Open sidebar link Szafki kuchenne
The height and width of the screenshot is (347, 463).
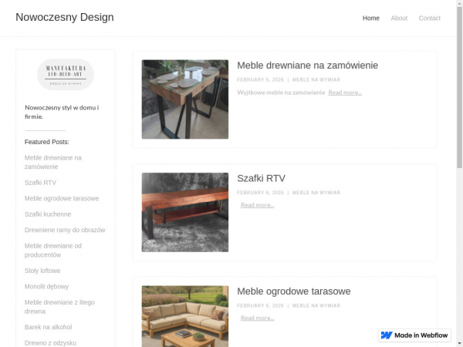click(x=48, y=214)
